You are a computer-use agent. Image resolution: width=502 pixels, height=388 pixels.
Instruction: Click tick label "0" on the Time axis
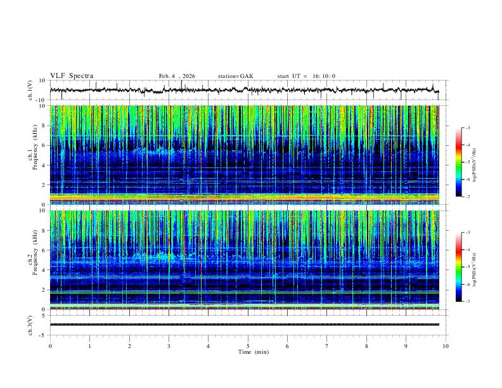[50, 346]
